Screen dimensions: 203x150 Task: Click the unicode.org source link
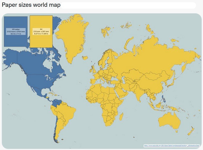click(x=171, y=145)
